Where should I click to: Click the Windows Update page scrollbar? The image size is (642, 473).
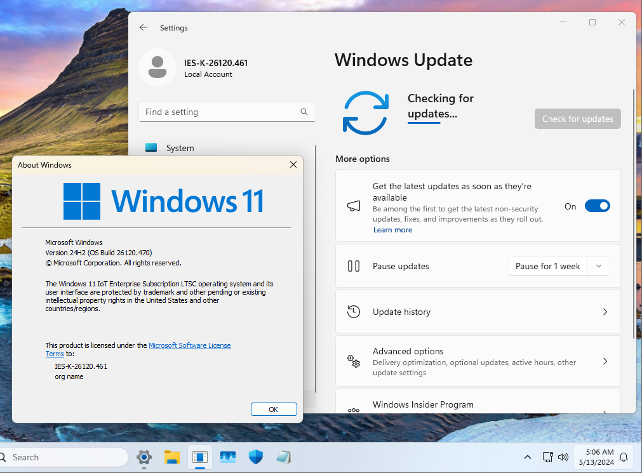point(634,213)
